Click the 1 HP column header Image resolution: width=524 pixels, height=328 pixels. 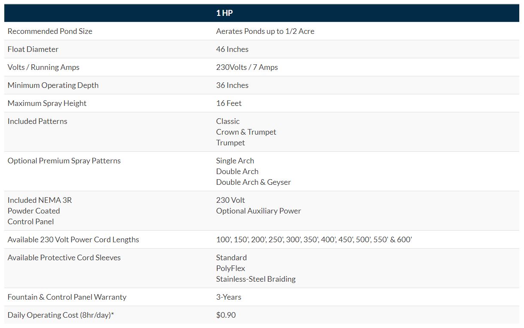tap(224, 13)
